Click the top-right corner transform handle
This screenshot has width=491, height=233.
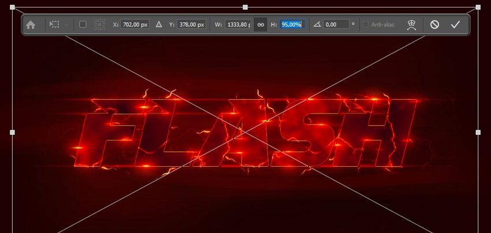[x=478, y=7]
